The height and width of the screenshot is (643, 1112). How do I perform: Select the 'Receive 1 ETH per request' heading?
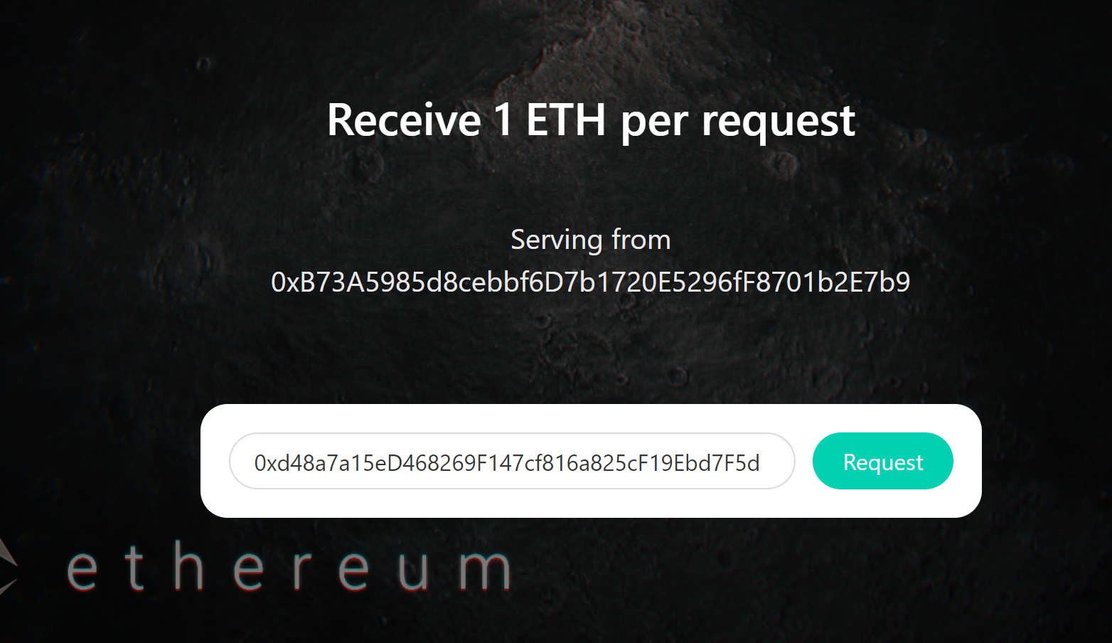[x=591, y=119]
